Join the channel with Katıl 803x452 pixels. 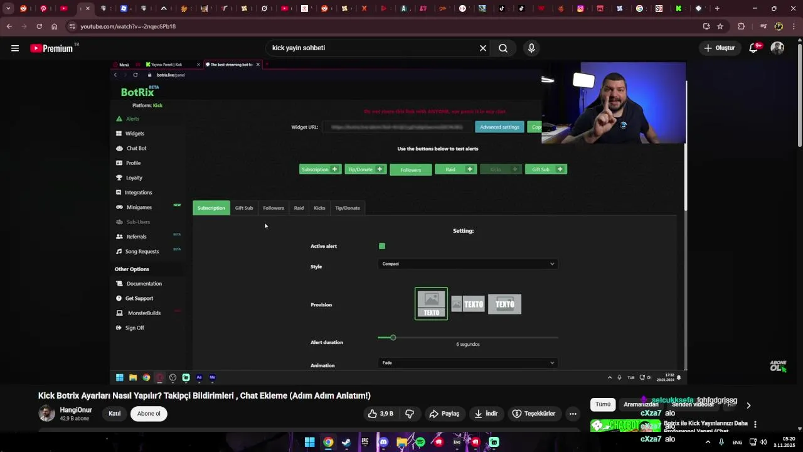[115, 414]
